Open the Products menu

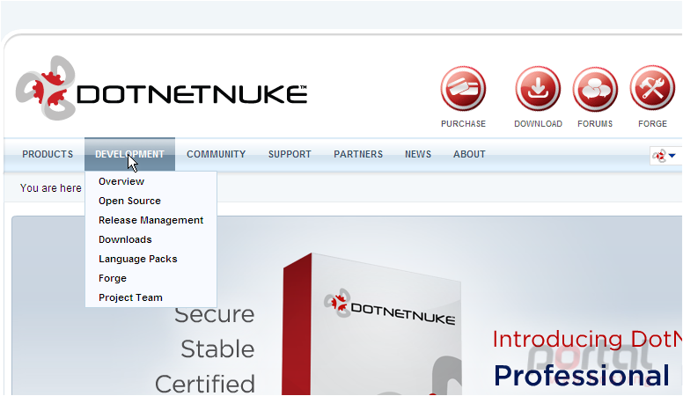coord(48,154)
